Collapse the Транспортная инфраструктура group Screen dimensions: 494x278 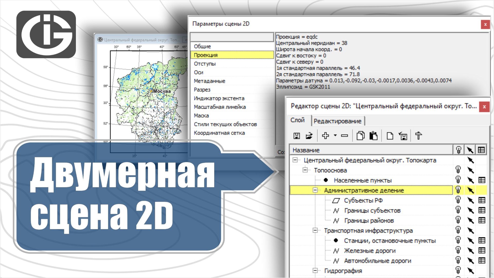(315, 230)
